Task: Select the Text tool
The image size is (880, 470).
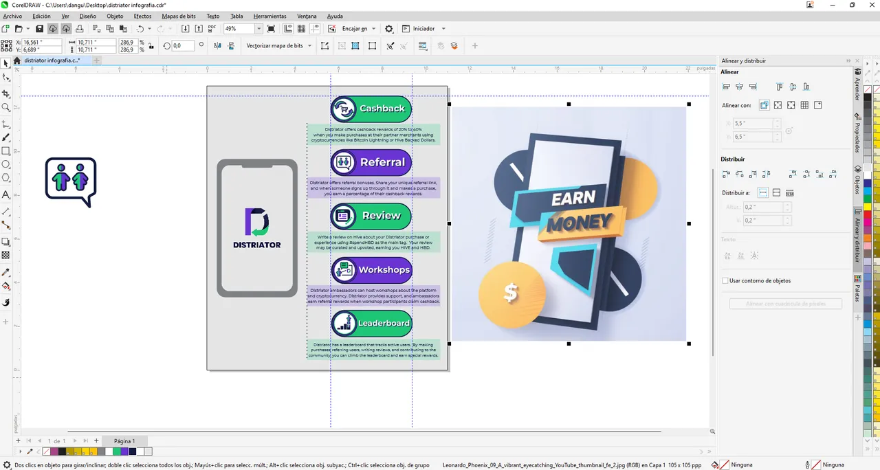Action: (x=6, y=195)
